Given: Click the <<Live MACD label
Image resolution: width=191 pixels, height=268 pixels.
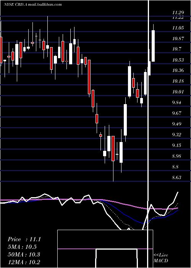Looking at the screenshot, I should 161,258.
